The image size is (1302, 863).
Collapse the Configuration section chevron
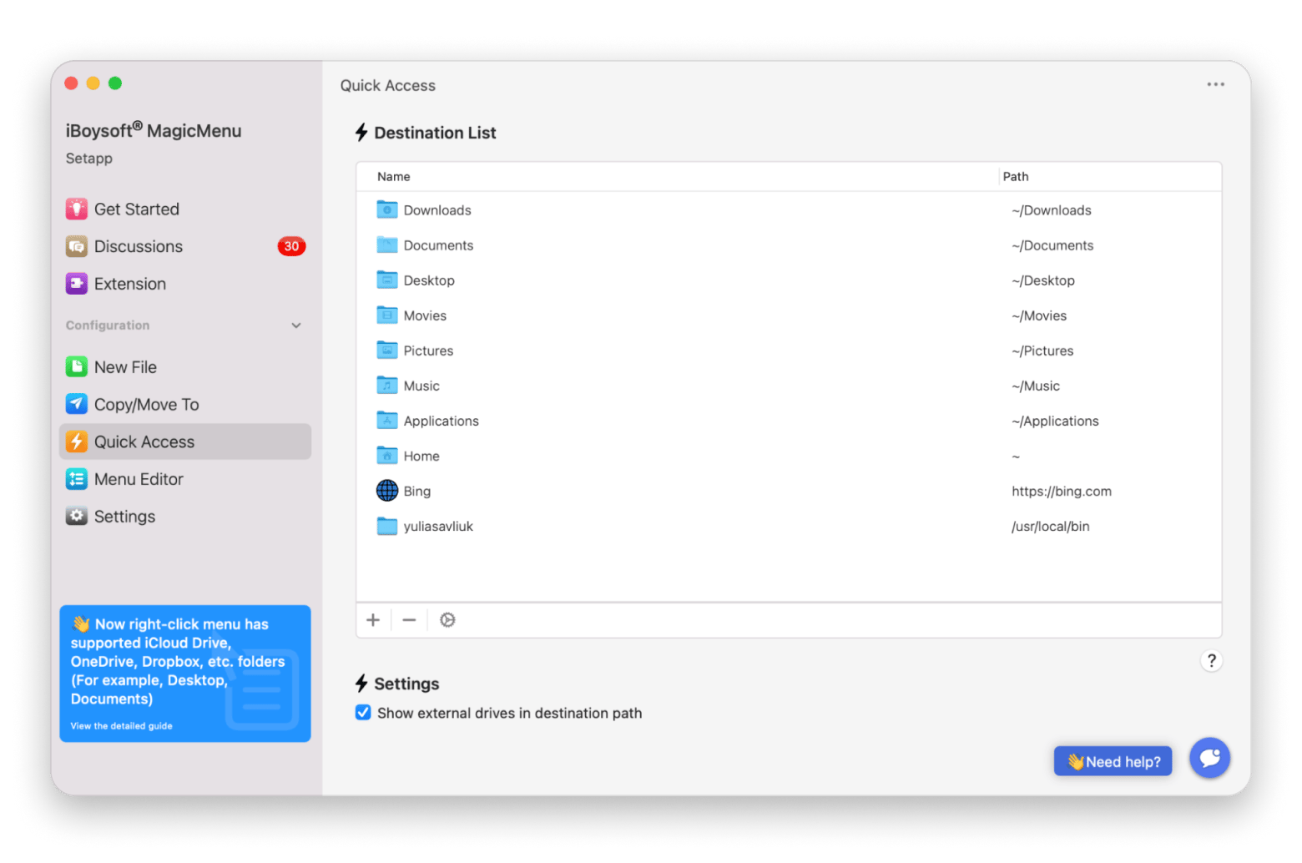click(296, 326)
